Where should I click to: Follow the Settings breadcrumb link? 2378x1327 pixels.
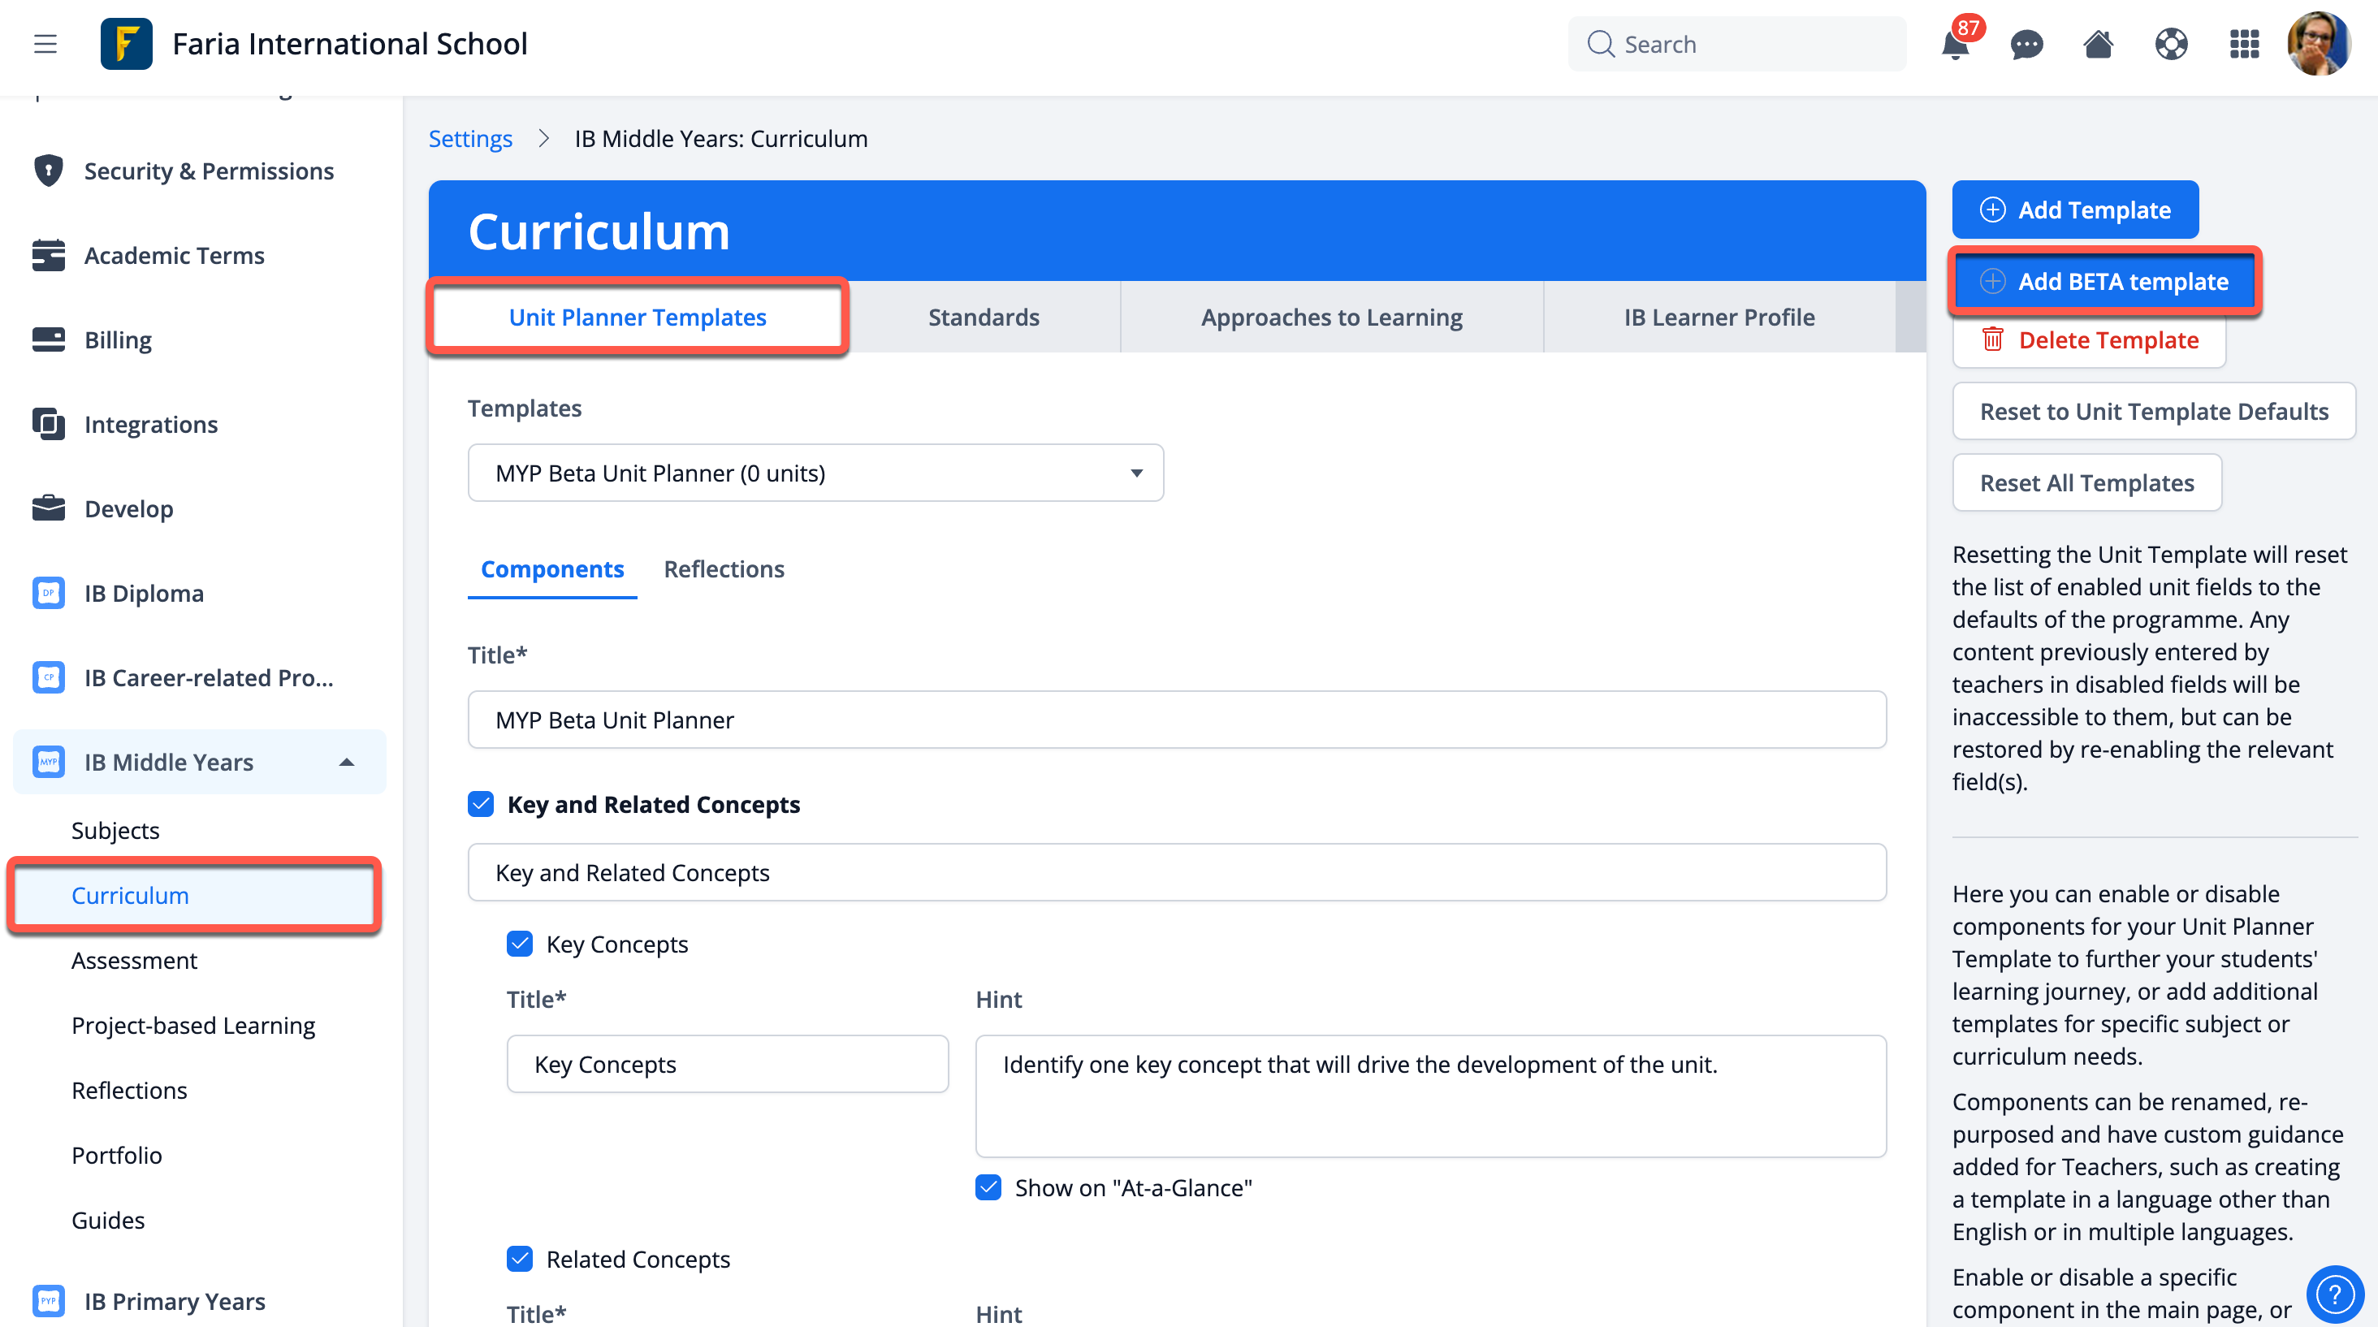coord(470,138)
